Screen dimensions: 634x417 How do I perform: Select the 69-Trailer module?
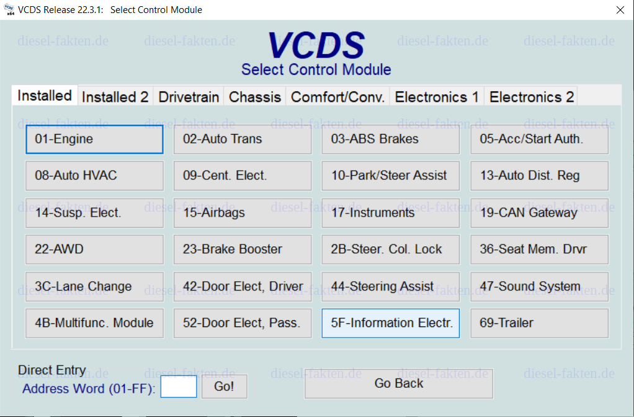tap(539, 323)
